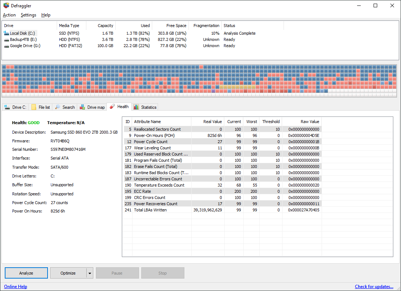Select the Wear Leveling Count row
The image size is (401, 291).
[222, 148]
